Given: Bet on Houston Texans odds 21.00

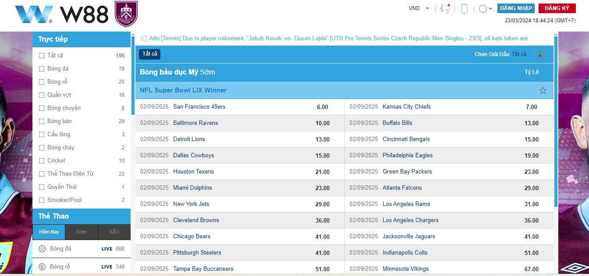Looking at the screenshot, I should tap(323, 172).
